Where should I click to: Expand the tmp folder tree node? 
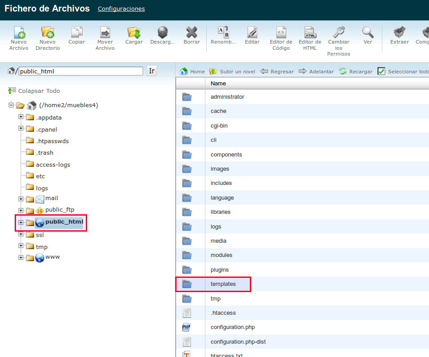click(21, 246)
